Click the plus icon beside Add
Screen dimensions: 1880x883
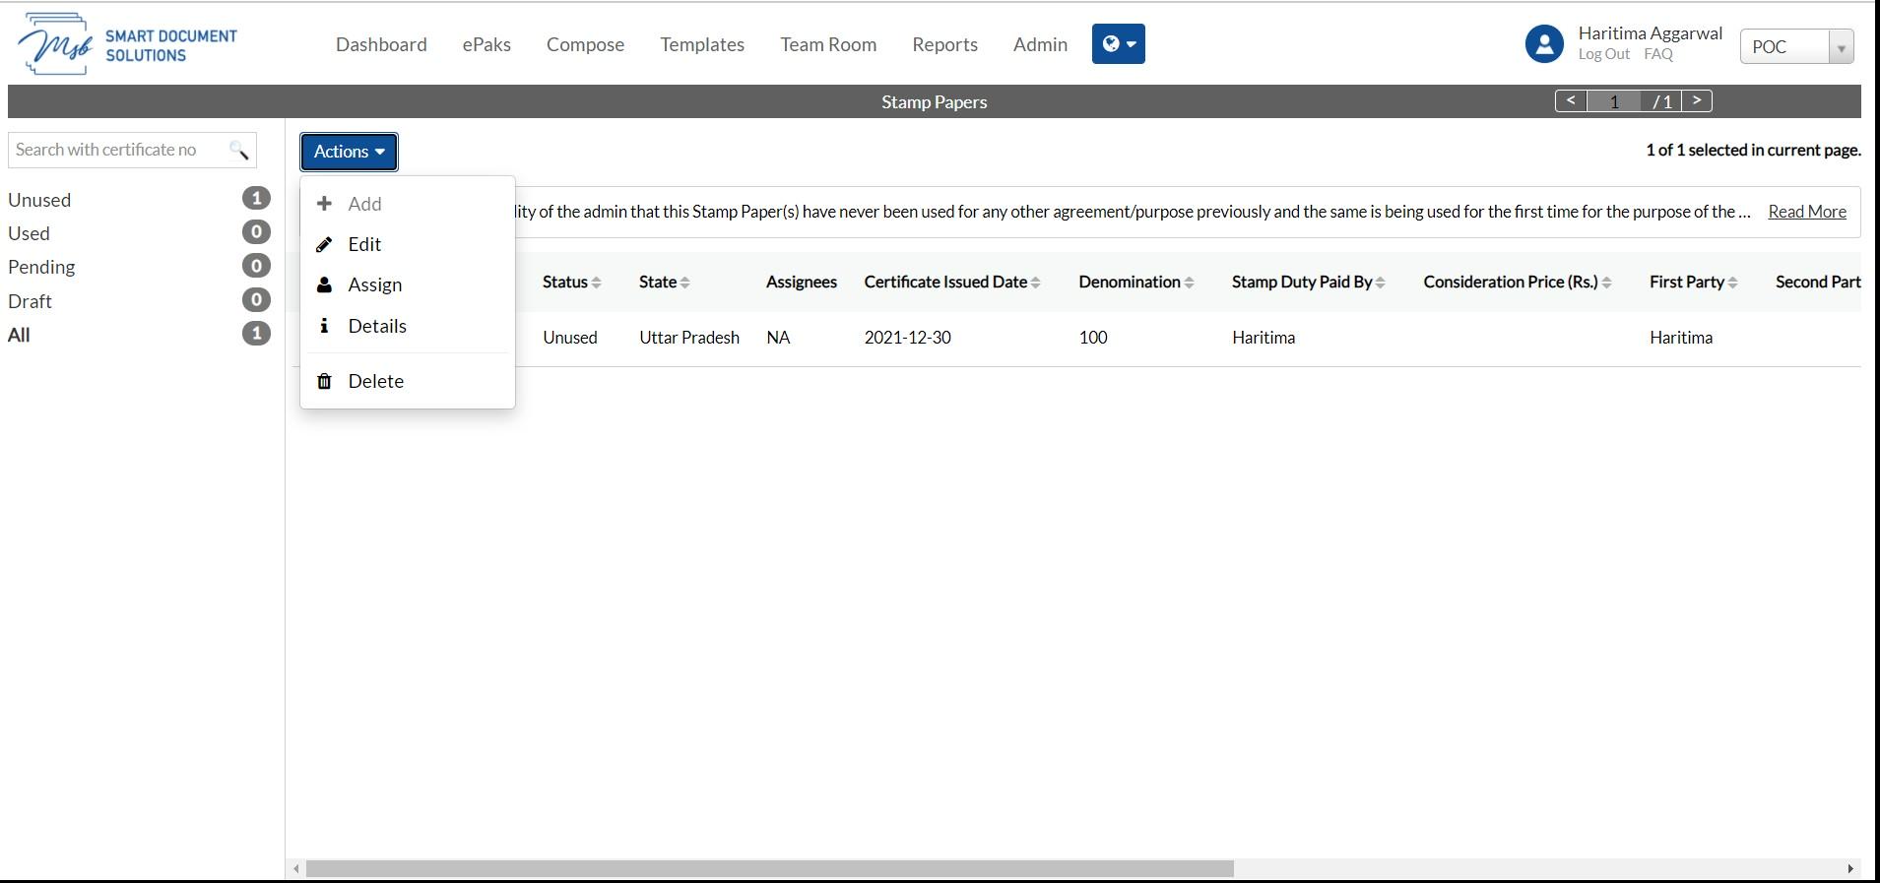tap(324, 204)
